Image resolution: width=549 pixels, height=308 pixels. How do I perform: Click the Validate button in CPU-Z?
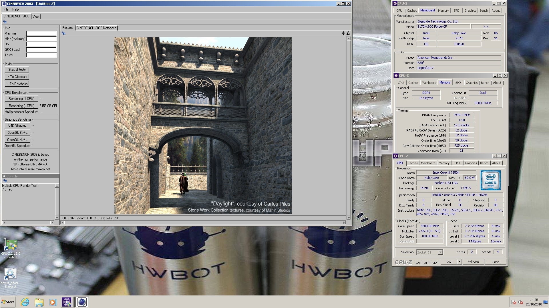tap(473, 262)
